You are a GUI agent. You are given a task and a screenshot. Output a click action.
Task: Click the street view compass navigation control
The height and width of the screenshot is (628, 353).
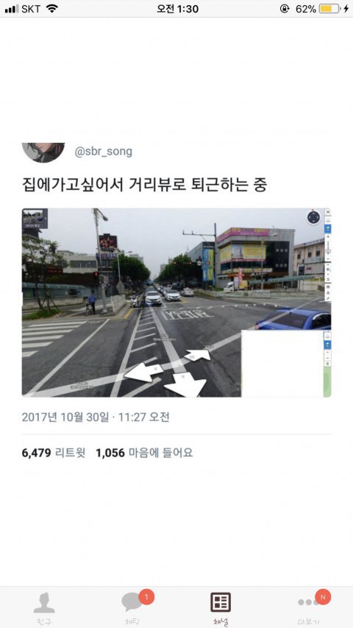[314, 217]
